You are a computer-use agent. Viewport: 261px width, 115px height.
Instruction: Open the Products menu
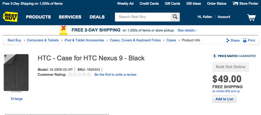38,17
